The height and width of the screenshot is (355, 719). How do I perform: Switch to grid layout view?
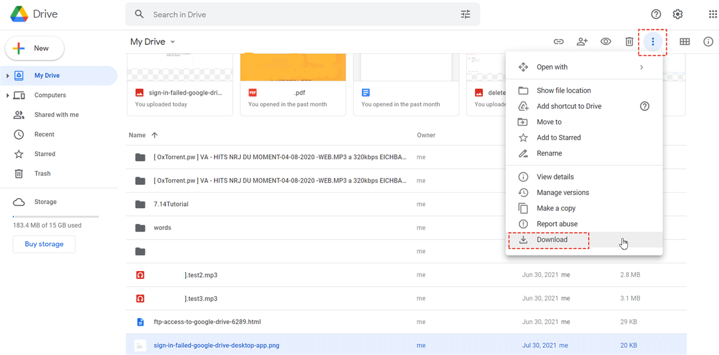(x=684, y=42)
